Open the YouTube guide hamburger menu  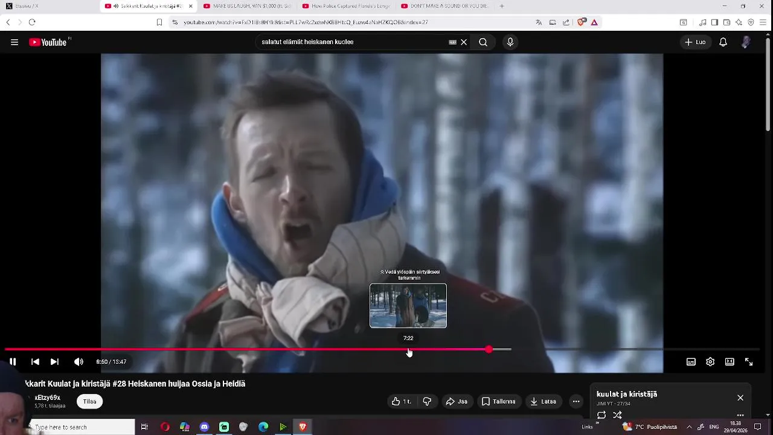click(x=14, y=42)
